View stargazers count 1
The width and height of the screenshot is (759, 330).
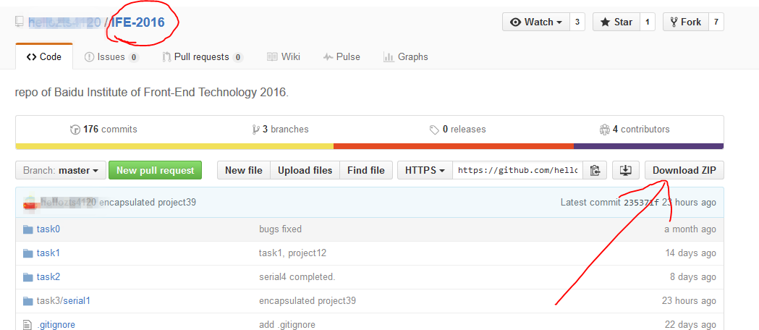pyautogui.click(x=647, y=22)
